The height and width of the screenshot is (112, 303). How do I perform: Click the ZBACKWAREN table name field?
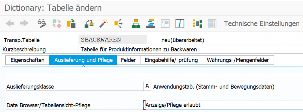(x=113, y=40)
